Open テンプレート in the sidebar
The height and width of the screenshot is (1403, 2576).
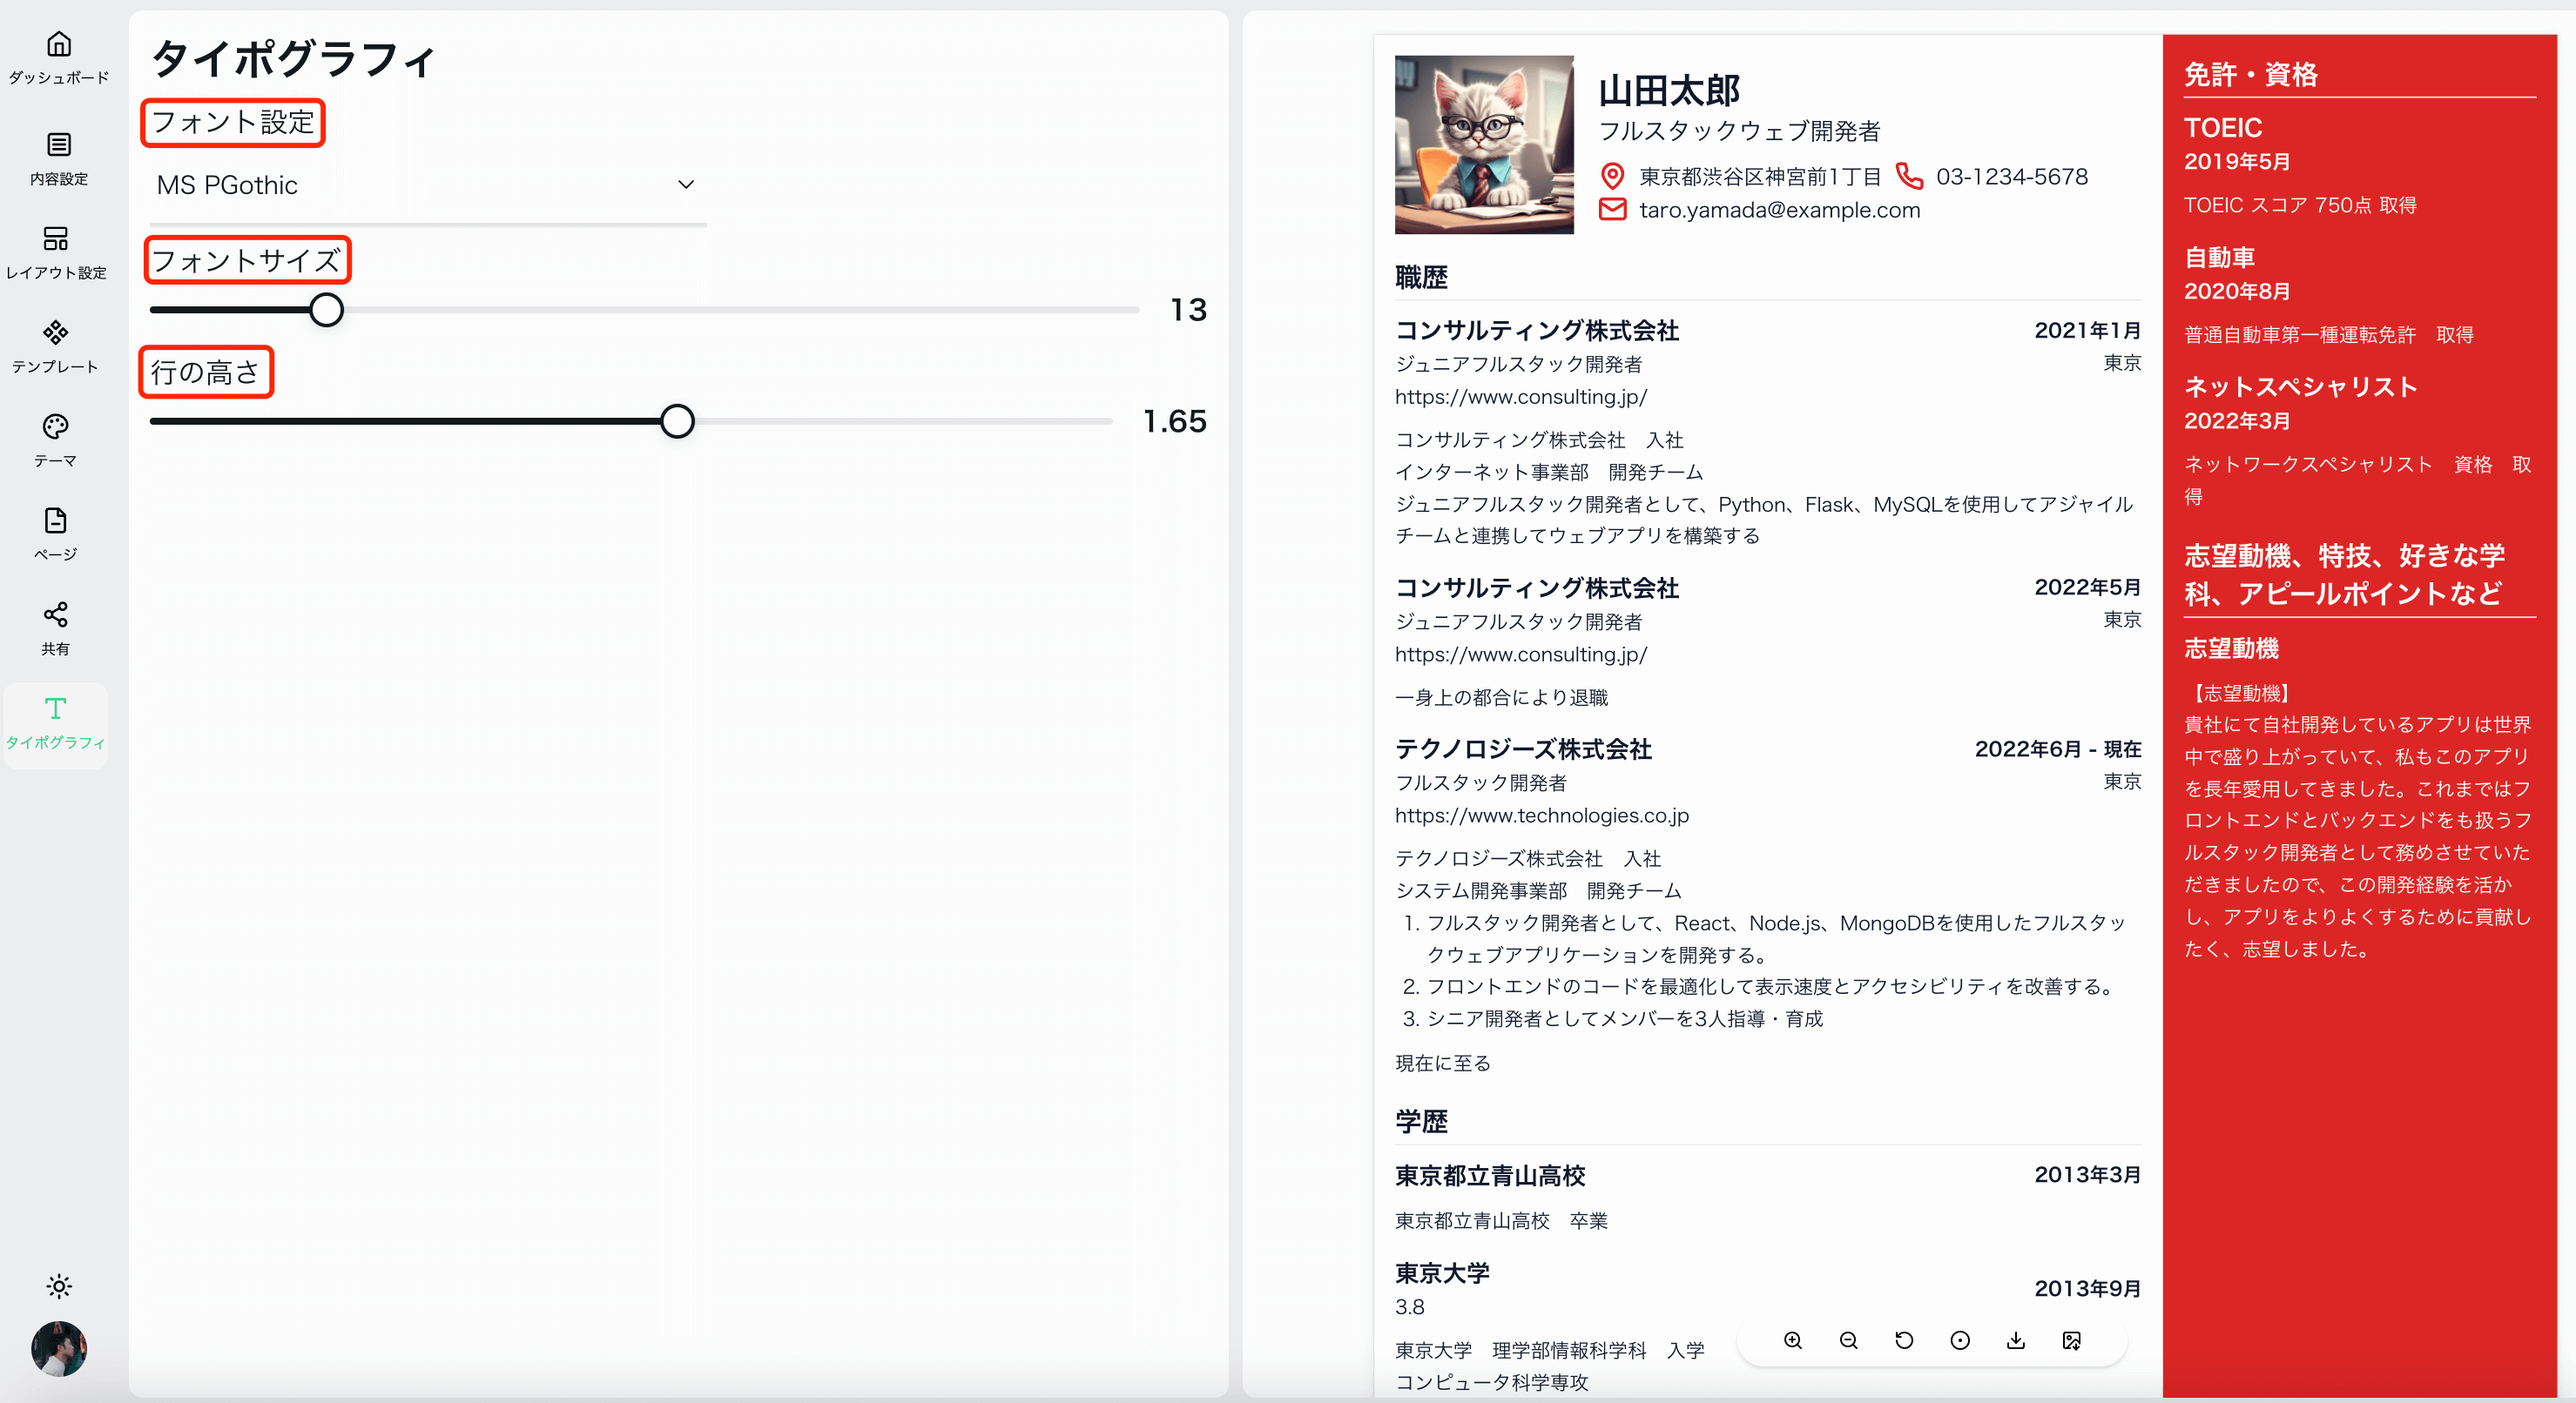click(56, 346)
